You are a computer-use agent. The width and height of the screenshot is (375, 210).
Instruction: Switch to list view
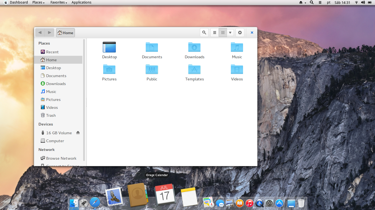point(215,33)
